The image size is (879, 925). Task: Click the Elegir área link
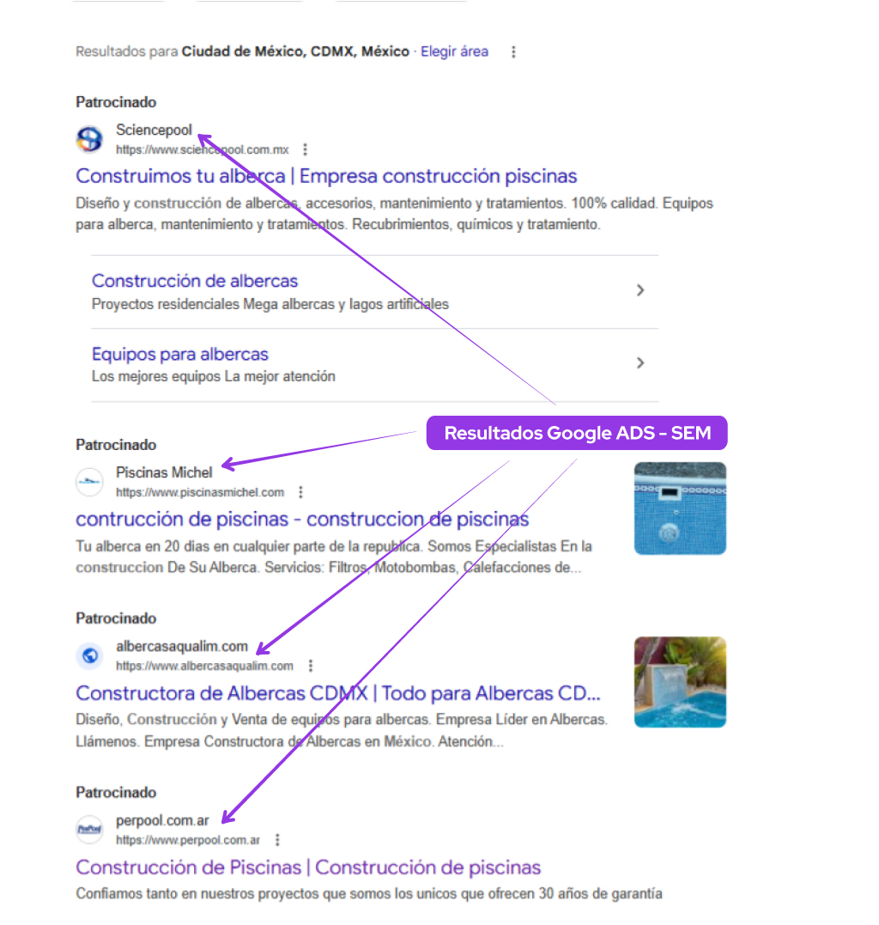pos(454,52)
